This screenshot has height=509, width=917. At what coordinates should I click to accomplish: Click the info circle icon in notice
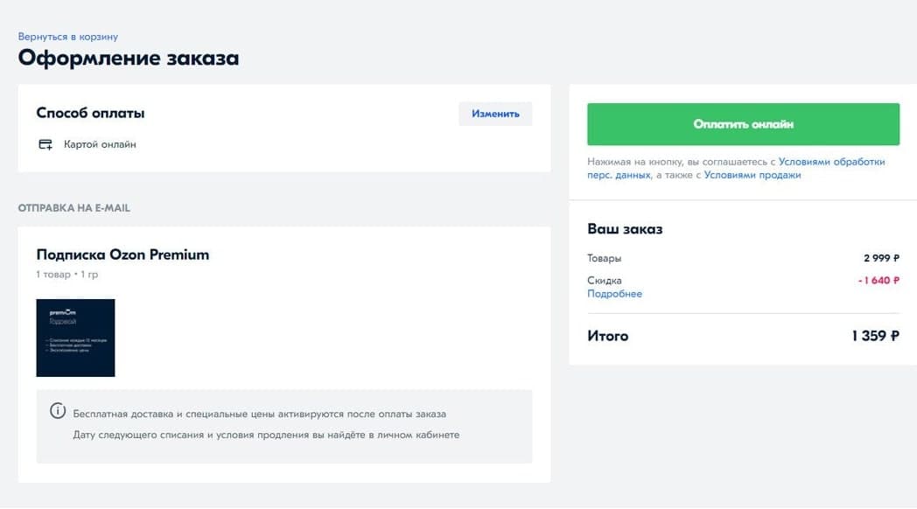pyautogui.click(x=58, y=411)
